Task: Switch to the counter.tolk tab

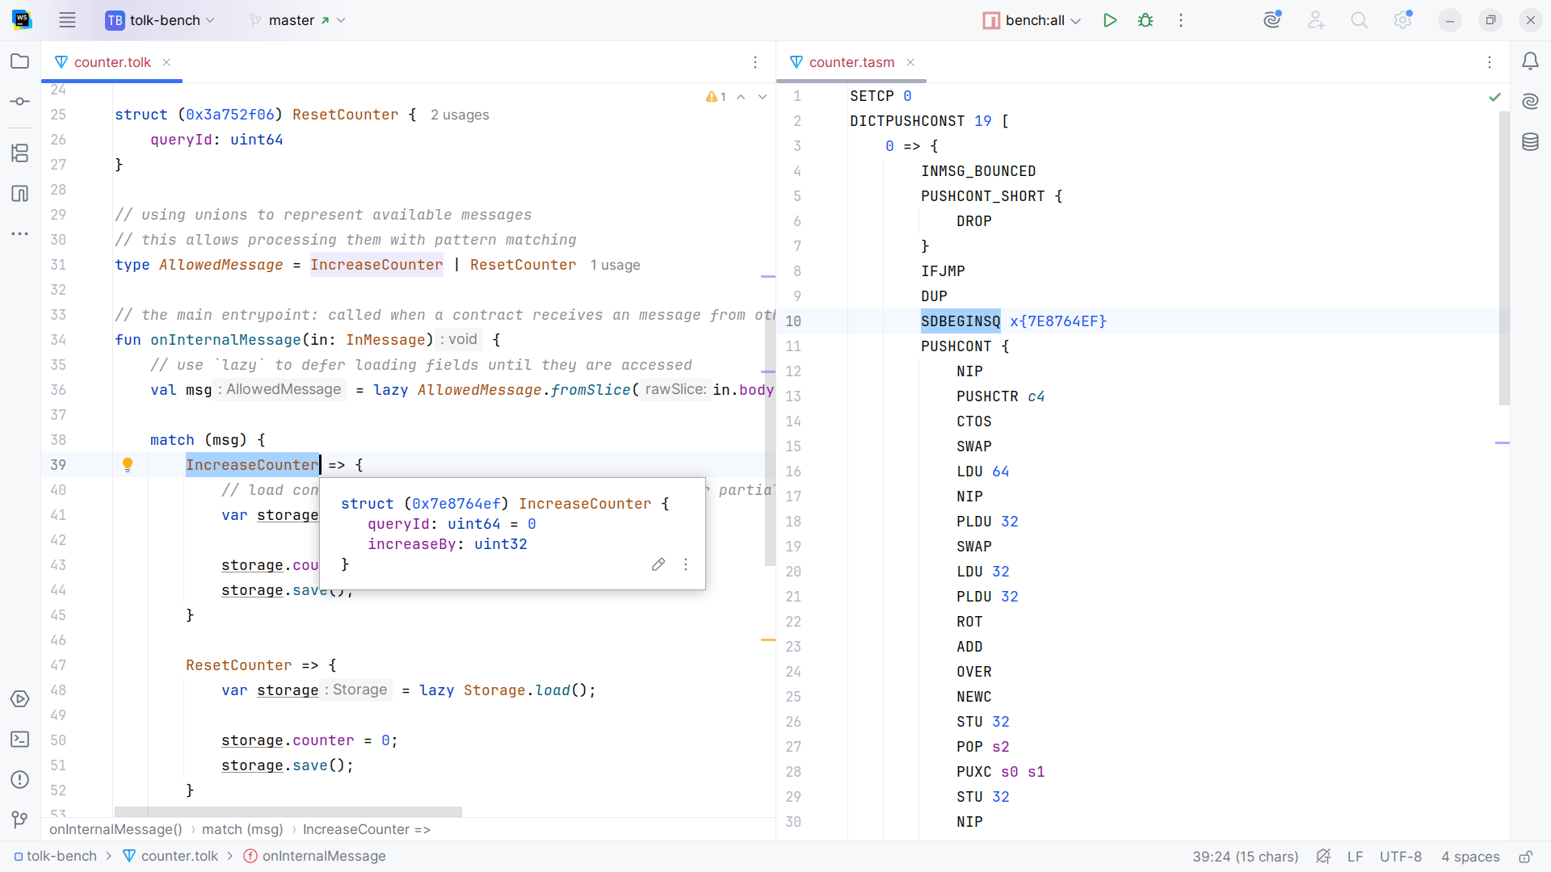Action: [112, 62]
